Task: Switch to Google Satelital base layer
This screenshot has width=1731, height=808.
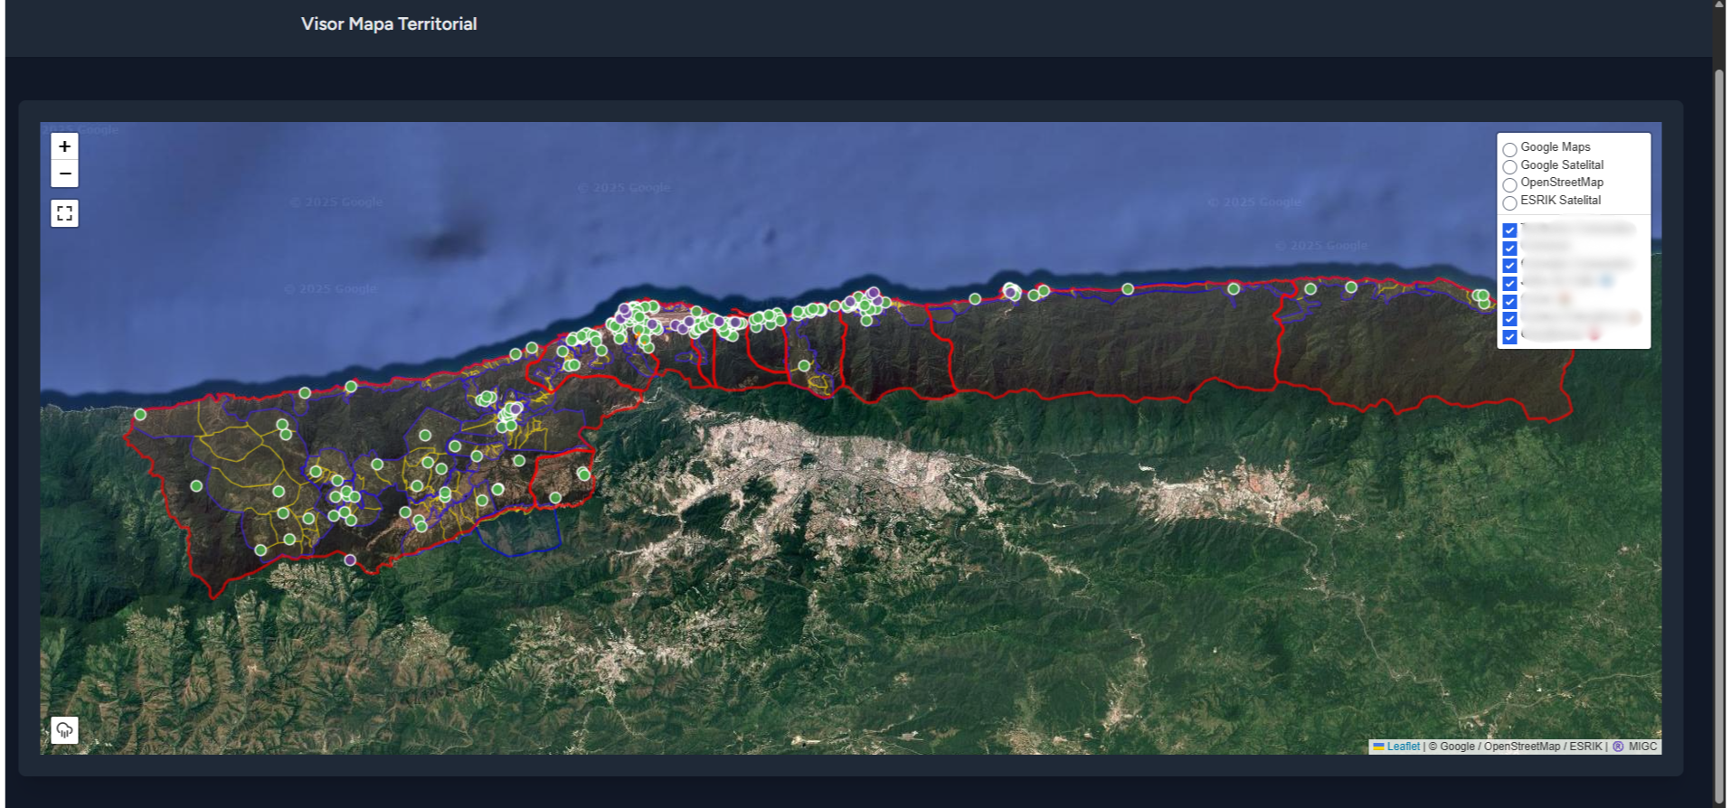Action: pyautogui.click(x=1509, y=167)
